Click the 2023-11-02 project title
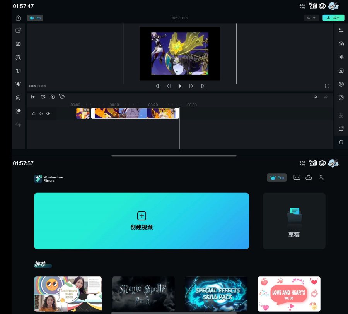 [x=179, y=18]
